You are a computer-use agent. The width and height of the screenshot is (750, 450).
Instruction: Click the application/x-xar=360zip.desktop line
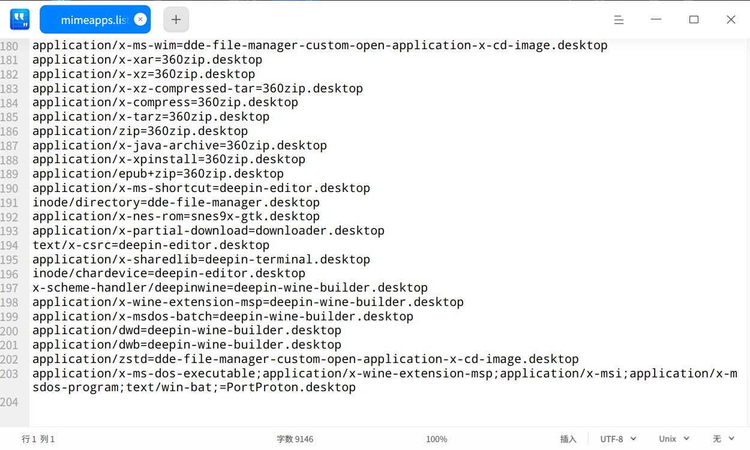[x=147, y=60]
